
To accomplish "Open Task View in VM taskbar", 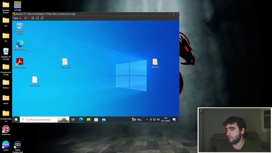I will click(73, 119).
